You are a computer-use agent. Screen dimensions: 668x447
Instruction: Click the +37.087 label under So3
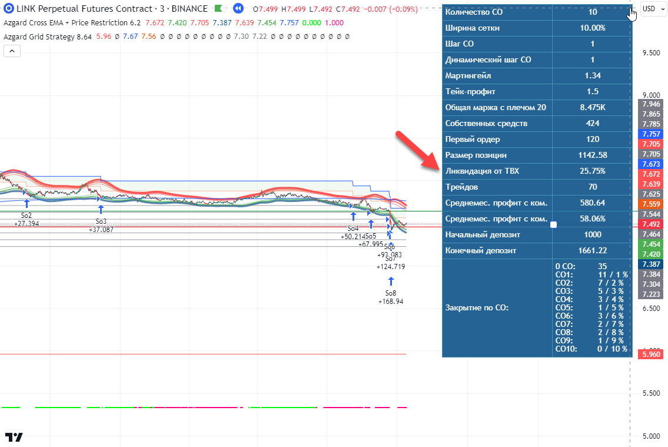click(x=101, y=229)
